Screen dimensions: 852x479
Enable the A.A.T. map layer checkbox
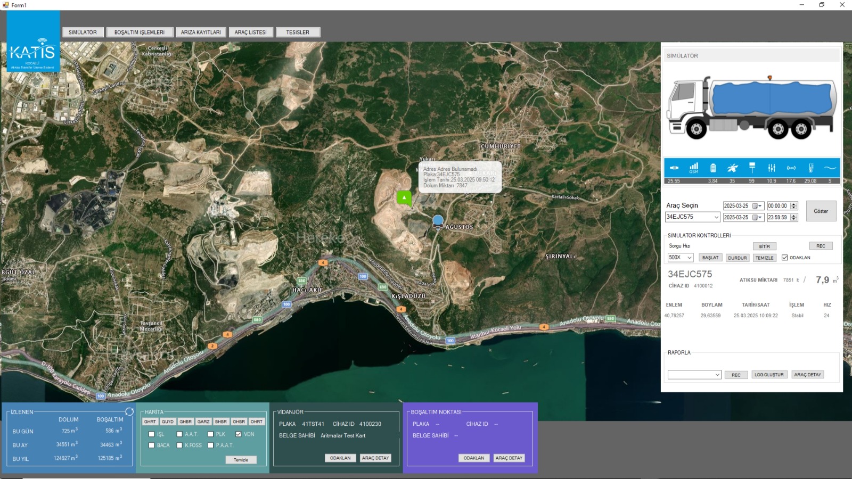pyautogui.click(x=179, y=434)
